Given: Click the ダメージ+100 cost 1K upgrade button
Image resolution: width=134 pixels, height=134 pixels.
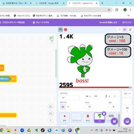Looking at the screenshot, I should (x=118, y=52).
